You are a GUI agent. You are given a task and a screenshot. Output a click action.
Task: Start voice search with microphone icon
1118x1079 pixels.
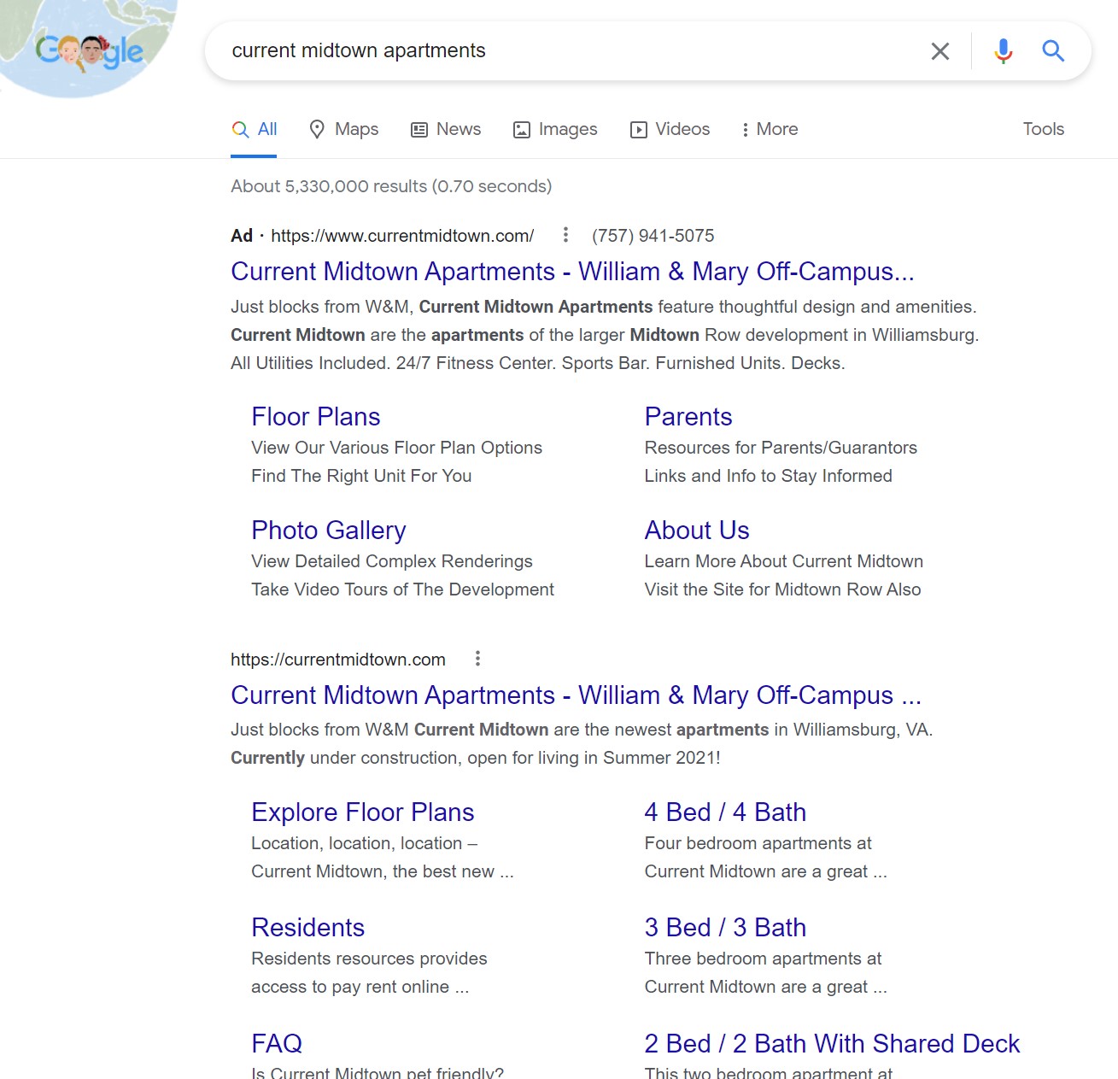tap(1003, 51)
